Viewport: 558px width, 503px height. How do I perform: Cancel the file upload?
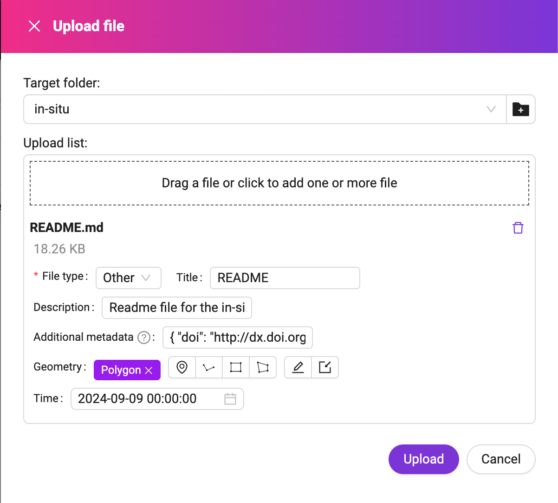click(x=501, y=459)
